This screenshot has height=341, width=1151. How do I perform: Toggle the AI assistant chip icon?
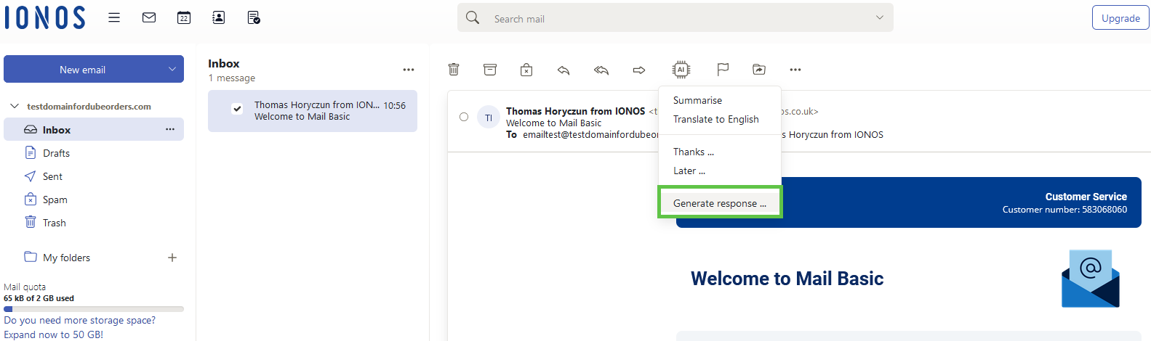click(681, 70)
